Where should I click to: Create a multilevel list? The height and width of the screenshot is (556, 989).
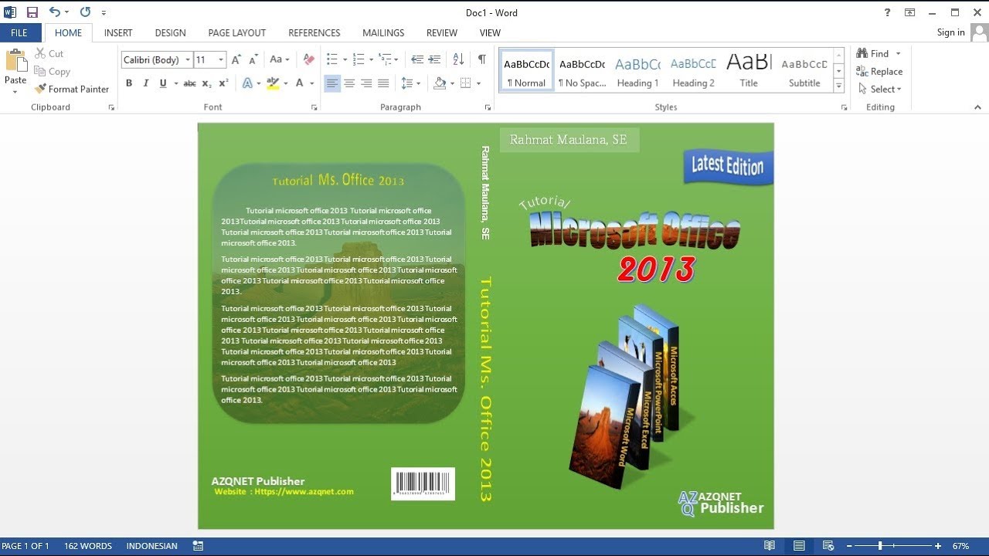[385, 59]
